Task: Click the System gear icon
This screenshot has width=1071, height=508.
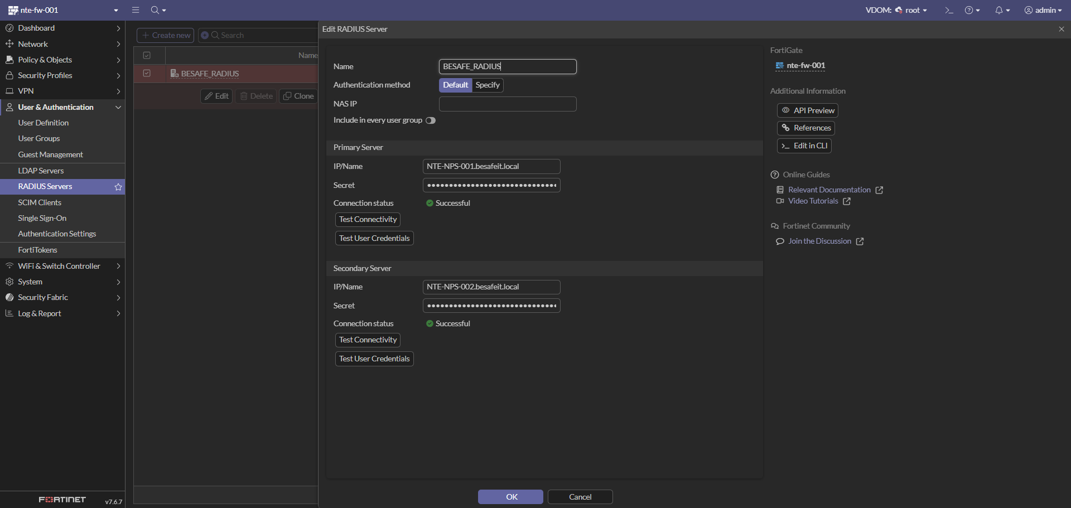Action: pos(9,282)
